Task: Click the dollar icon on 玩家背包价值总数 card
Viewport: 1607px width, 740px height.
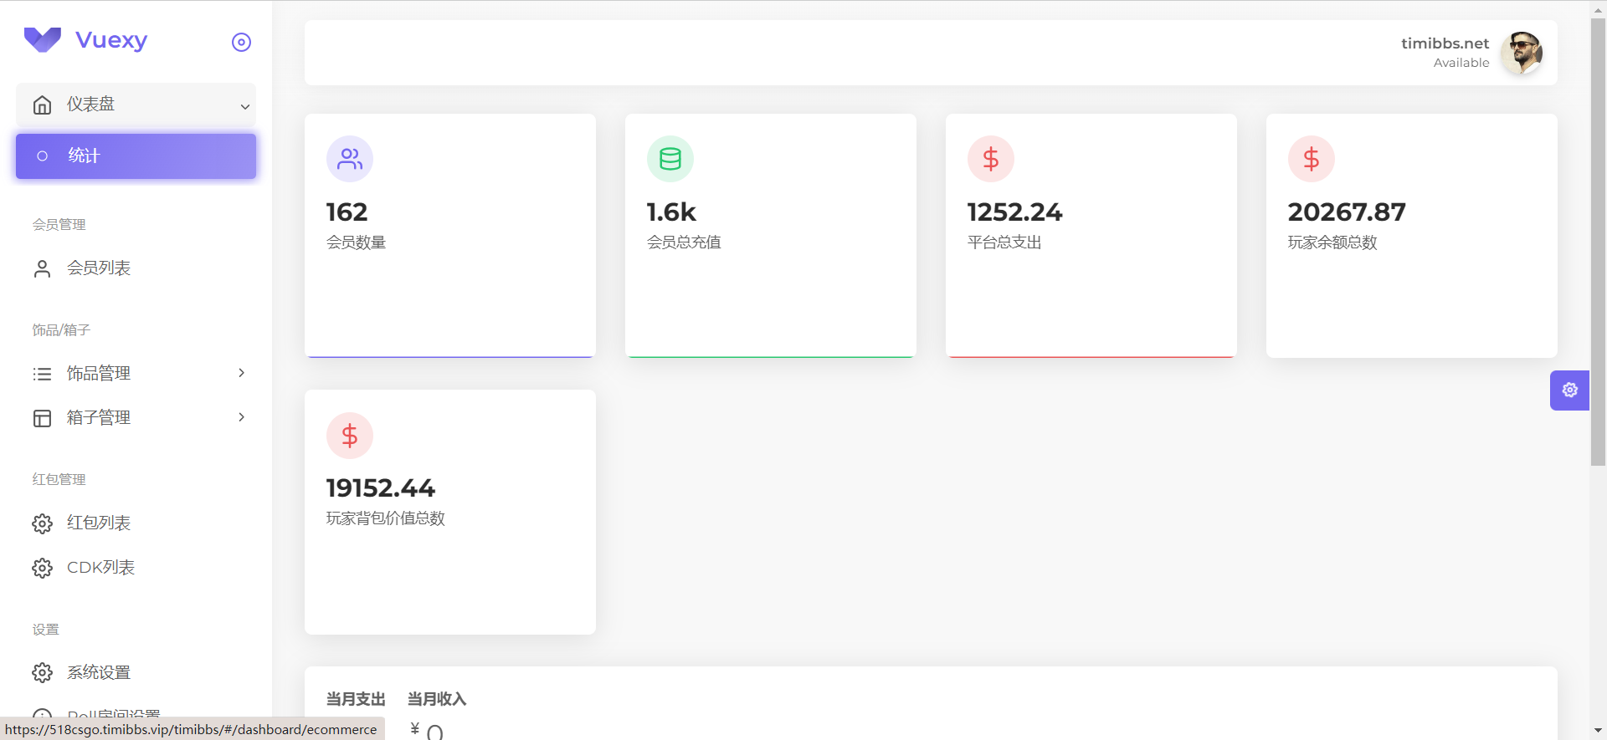Action: 350,436
